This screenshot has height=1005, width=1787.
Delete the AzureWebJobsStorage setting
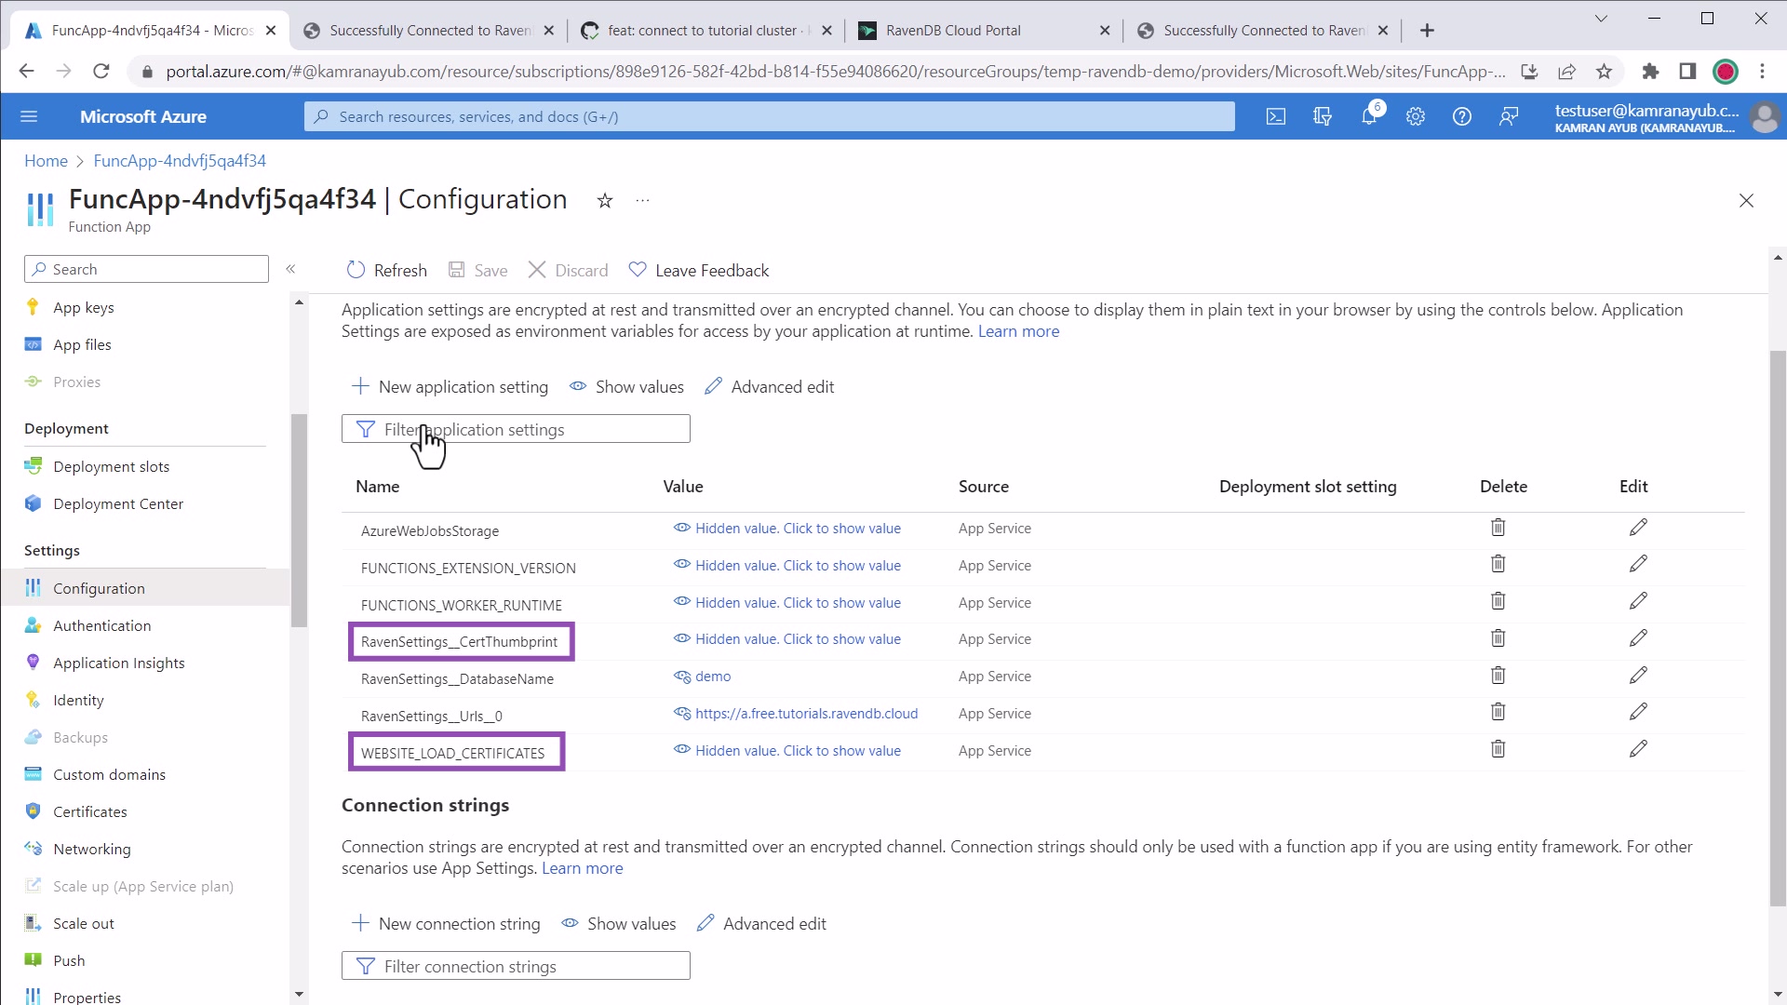pos(1498,528)
